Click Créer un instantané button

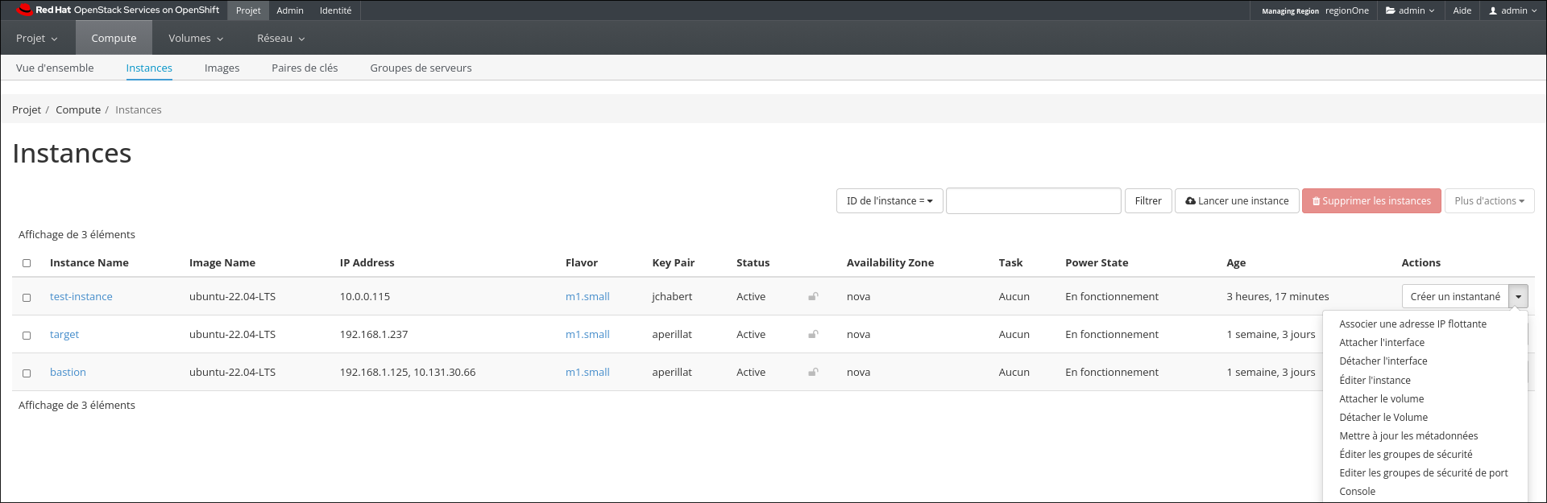1455,296
